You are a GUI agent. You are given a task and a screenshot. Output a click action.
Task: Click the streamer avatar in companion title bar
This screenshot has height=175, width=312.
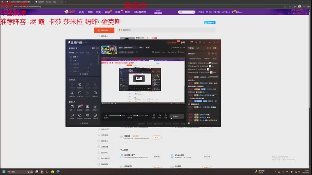pyautogui.click(x=183, y=42)
